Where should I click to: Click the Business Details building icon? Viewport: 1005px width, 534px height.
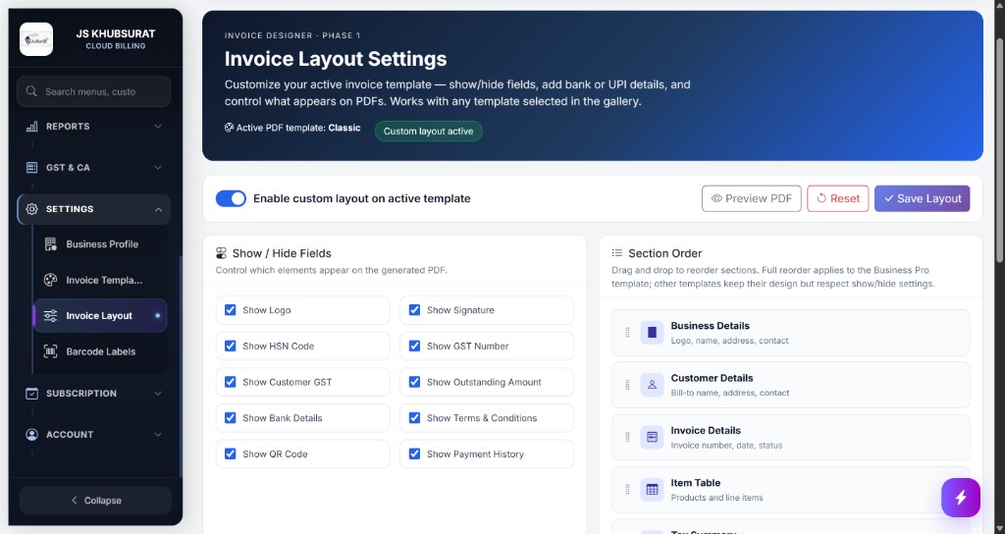tap(652, 332)
